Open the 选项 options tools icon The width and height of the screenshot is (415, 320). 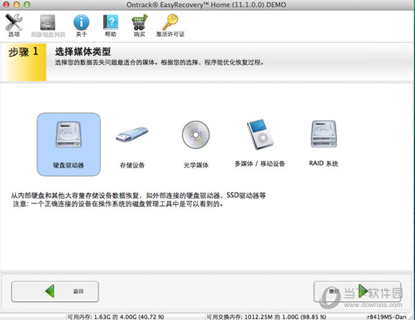tap(14, 26)
